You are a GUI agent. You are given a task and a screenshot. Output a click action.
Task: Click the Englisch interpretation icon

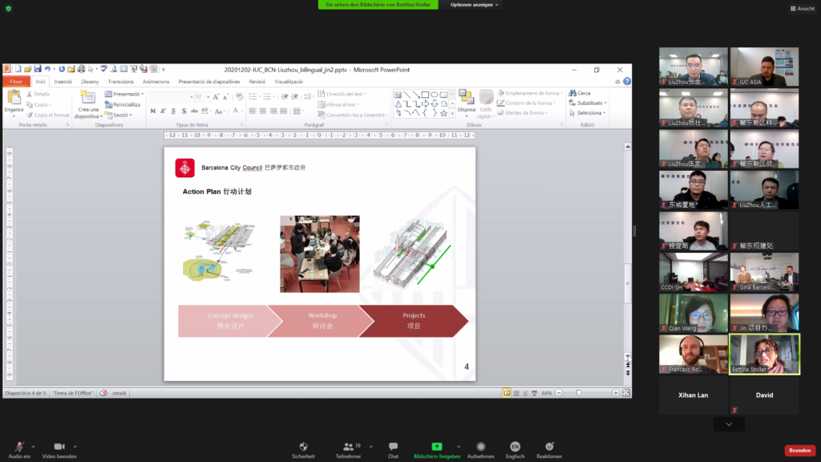[515, 447]
